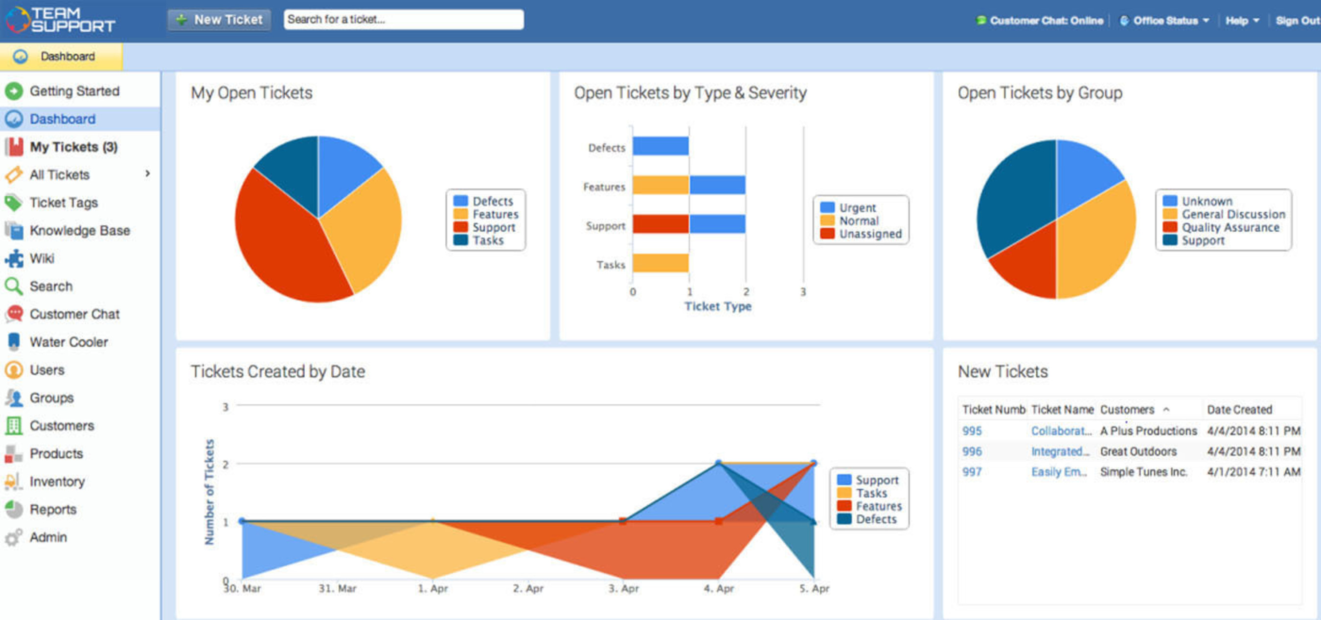
Task: Expand the All Tickets submenu arrow
Action: 148,174
